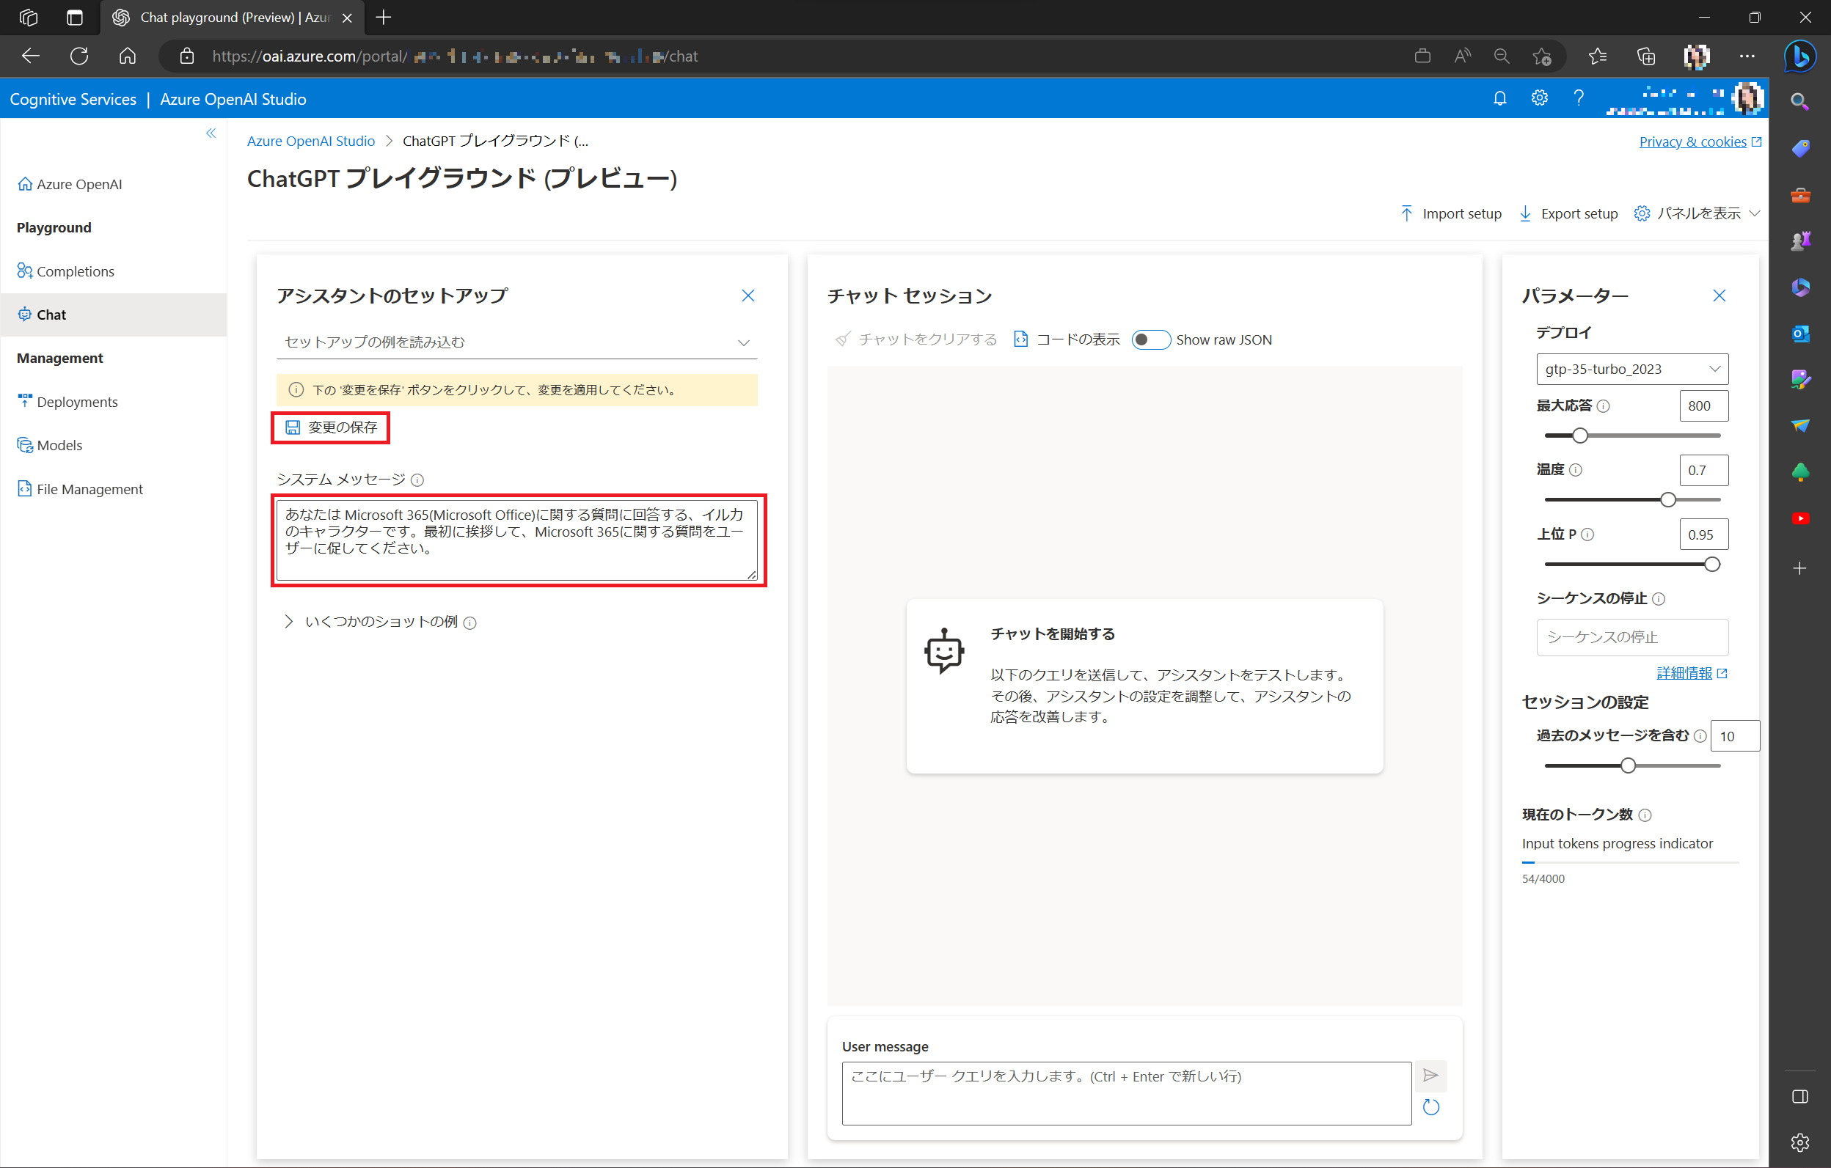Open notifications via the bell icon
The height and width of the screenshot is (1168, 1831).
point(1499,98)
